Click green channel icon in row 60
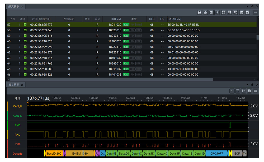 [x=25, y=41]
